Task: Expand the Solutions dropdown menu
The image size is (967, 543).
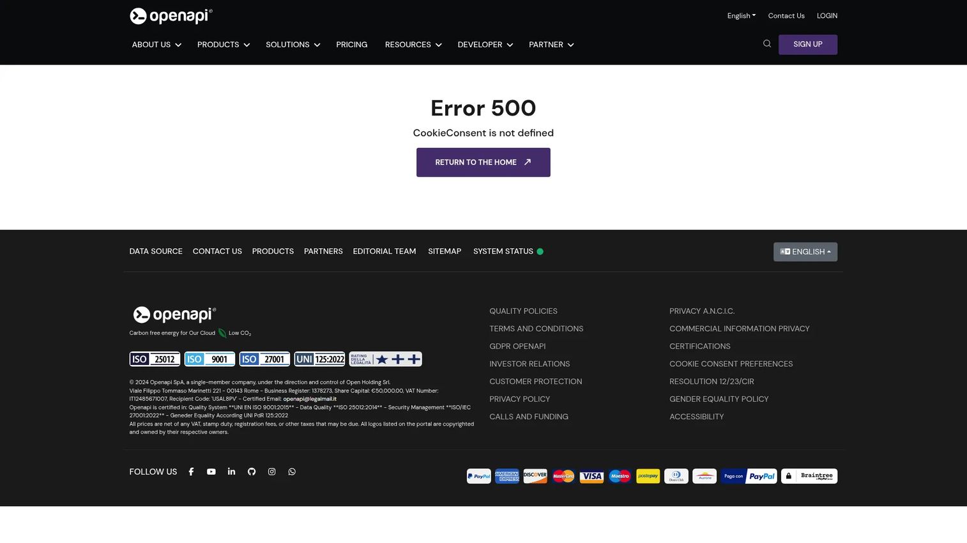Action: [x=293, y=45]
